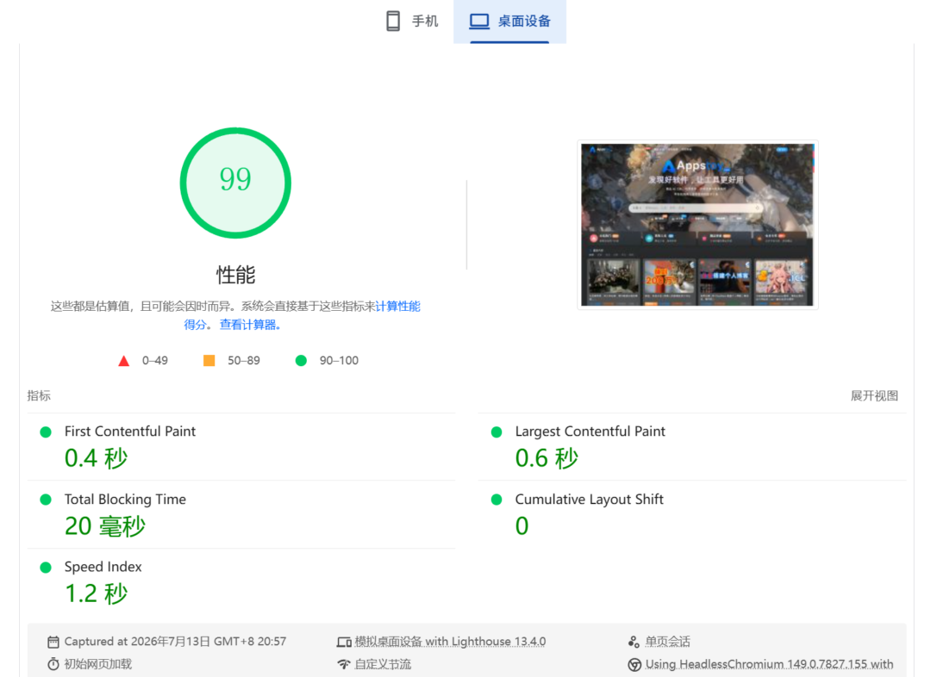Click the First Contentful Paint metric label
The image size is (931, 677).
click(x=130, y=432)
